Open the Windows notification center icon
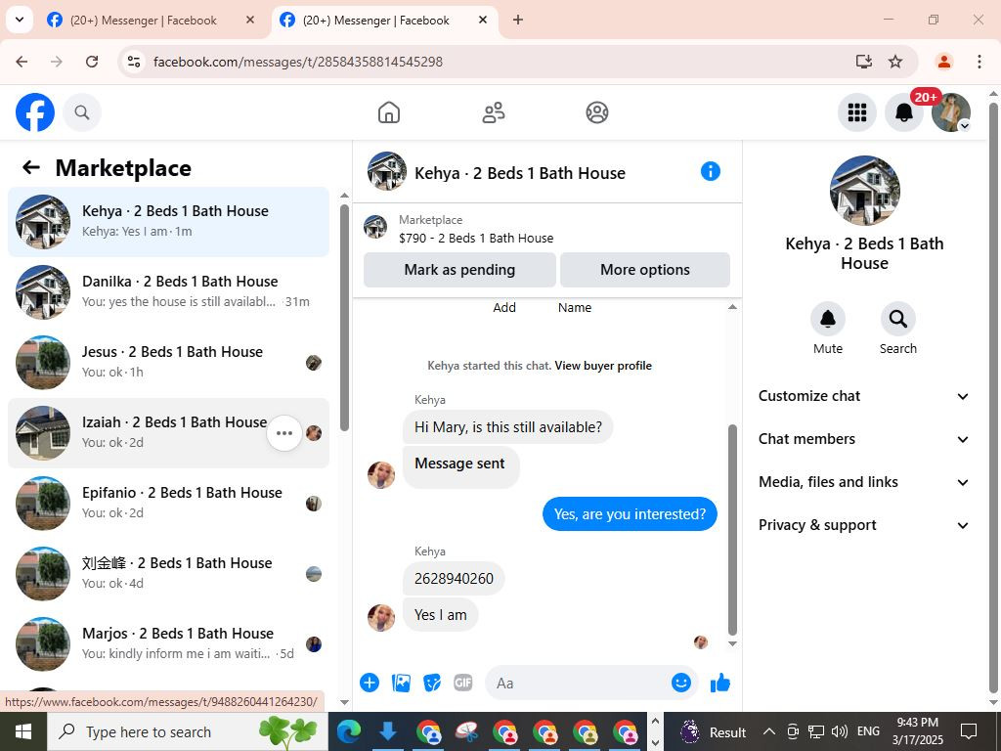Screen dimensions: 1001x751 click(x=969, y=731)
